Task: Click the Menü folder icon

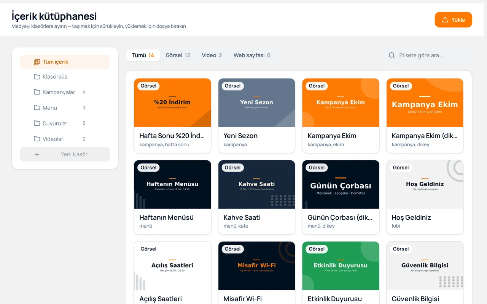Action: click(37, 108)
